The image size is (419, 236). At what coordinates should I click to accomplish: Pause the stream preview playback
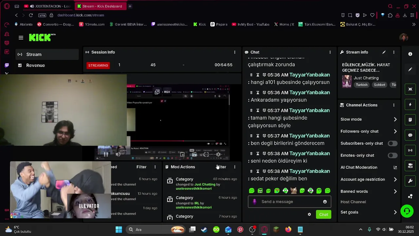point(106,154)
